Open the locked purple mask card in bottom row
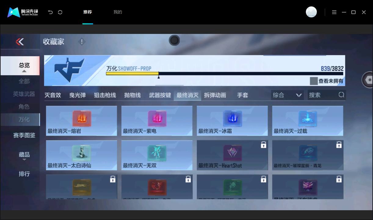 pyautogui.click(x=308, y=187)
